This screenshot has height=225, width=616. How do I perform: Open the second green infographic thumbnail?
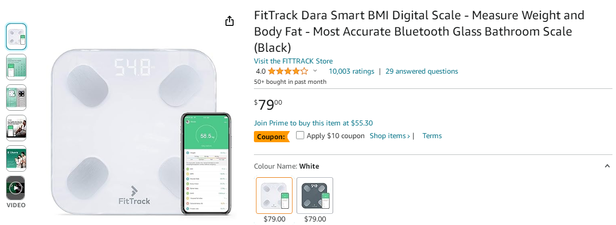16,67
